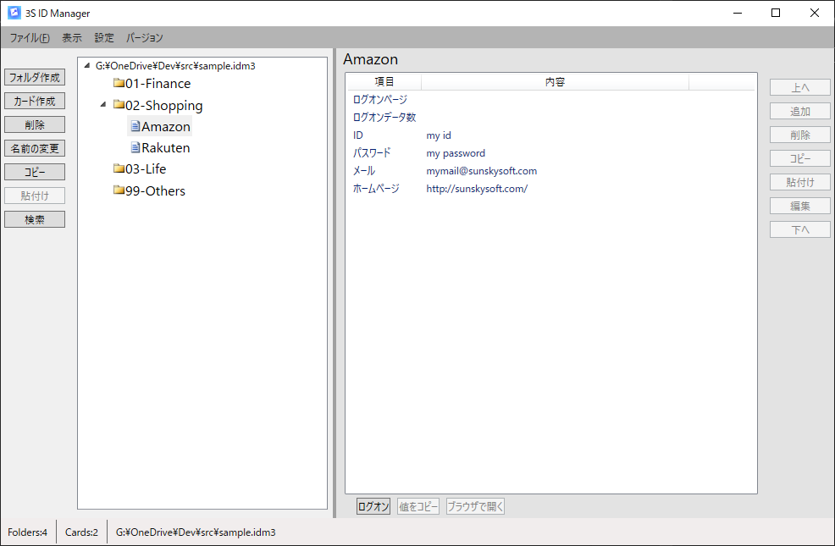Click the 検索 button
The height and width of the screenshot is (546, 835).
[35, 219]
